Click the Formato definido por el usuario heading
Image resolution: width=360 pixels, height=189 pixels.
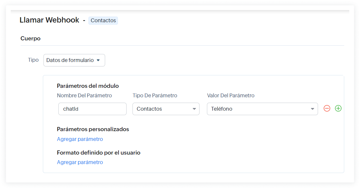tap(99, 153)
